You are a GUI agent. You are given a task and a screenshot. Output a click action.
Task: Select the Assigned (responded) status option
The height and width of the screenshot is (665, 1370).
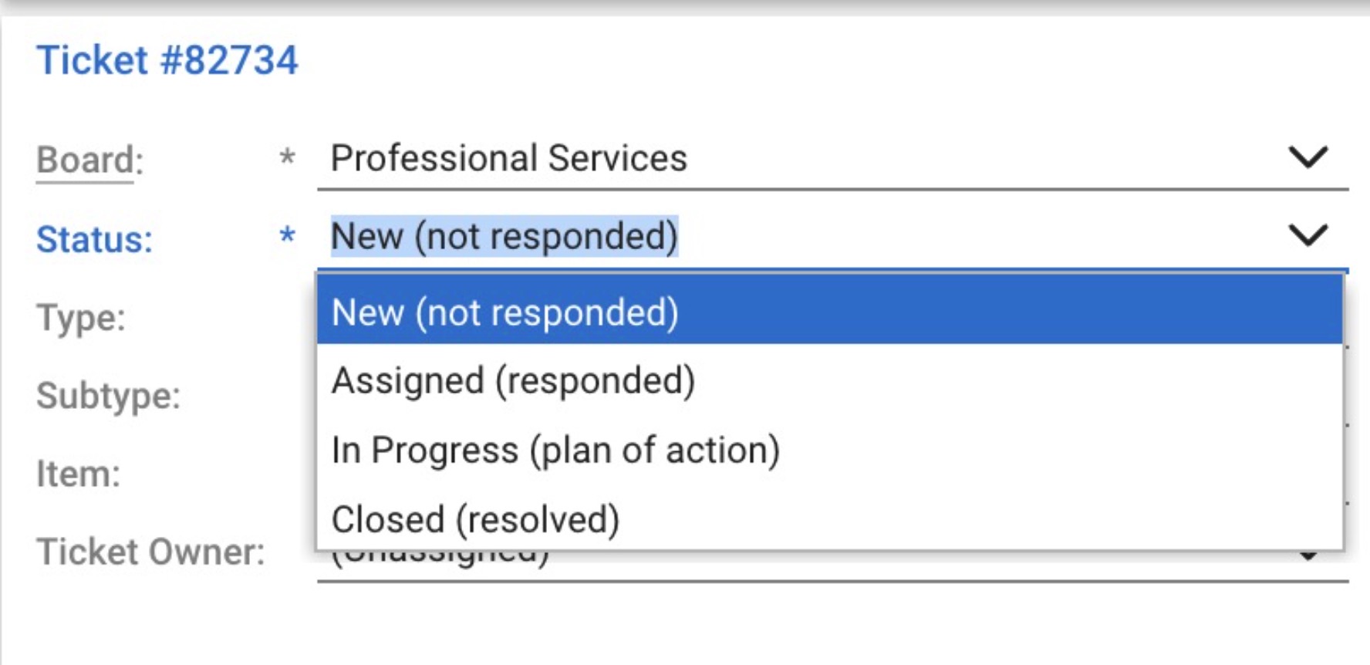(x=511, y=380)
